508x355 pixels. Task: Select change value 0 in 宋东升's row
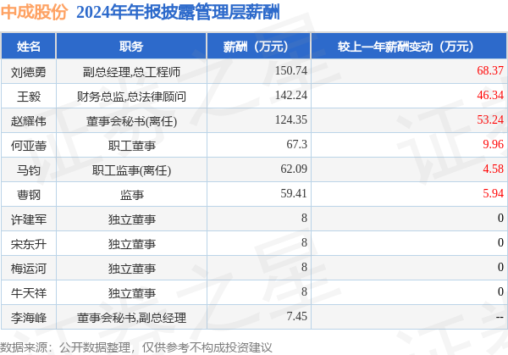tap(500, 243)
